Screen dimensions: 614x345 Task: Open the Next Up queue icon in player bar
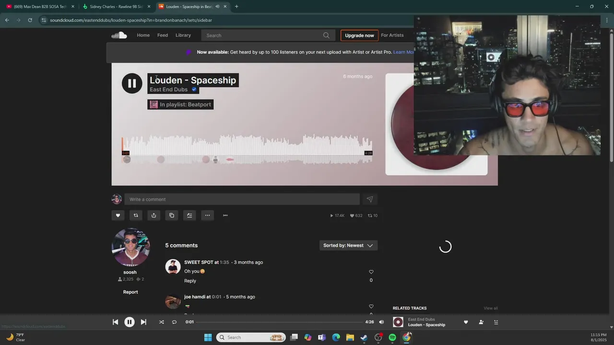point(496,322)
